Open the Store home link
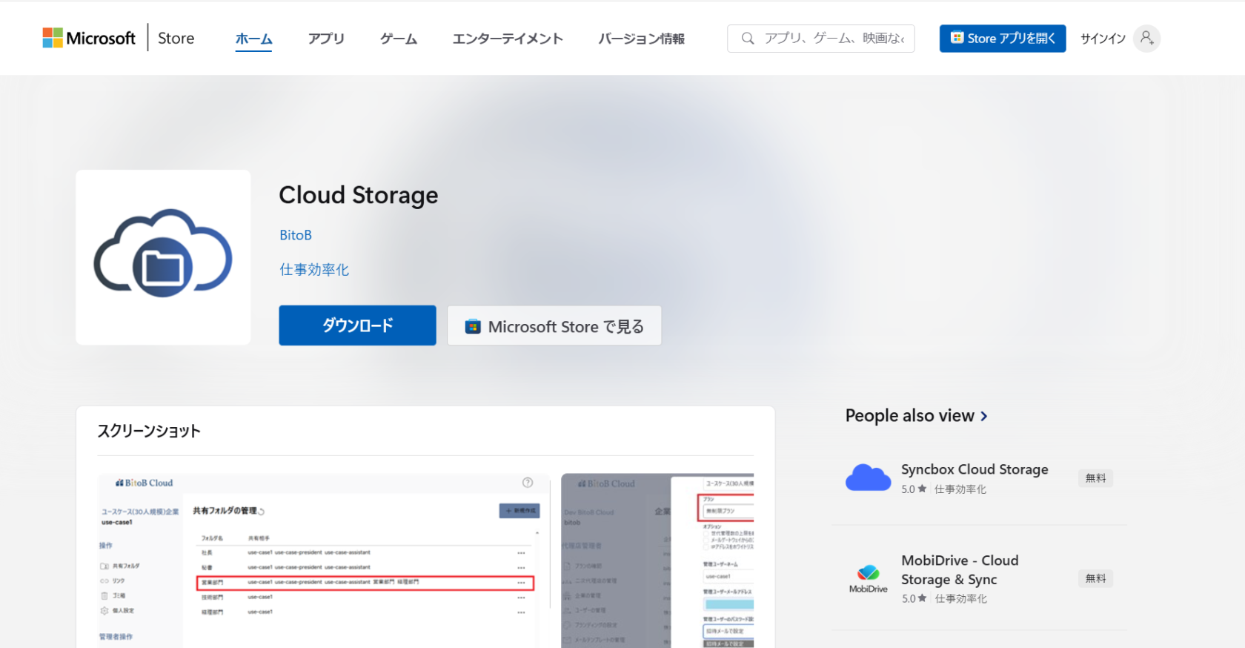 pyautogui.click(x=176, y=38)
